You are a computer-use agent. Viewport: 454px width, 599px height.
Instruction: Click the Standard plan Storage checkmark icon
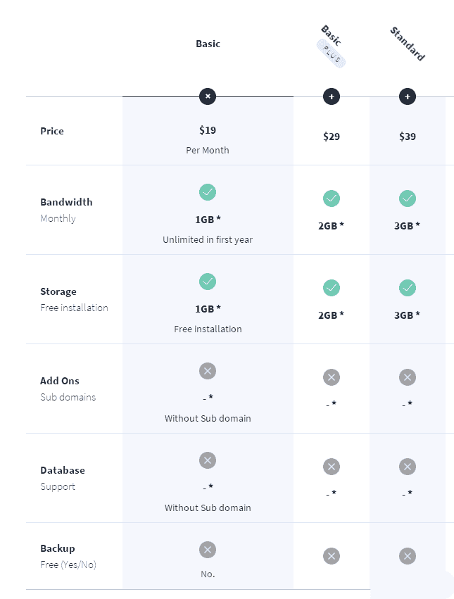point(408,288)
